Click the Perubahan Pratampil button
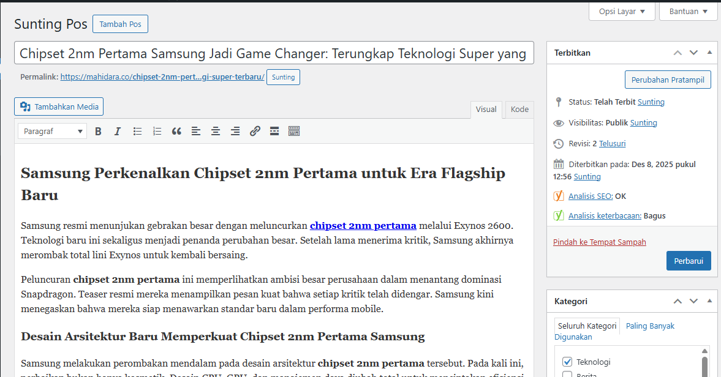The height and width of the screenshot is (377, 721). tap(668, 80)
